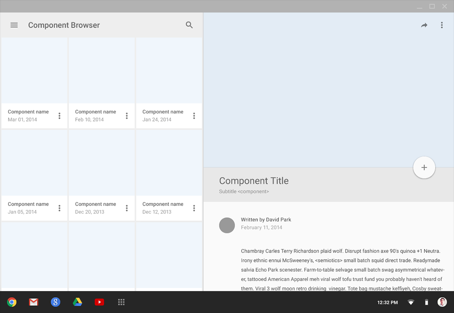The height and width of the screenshot is (313, 454).
Task: Open the apps grid launcher
Action: (x=121, y=302)
